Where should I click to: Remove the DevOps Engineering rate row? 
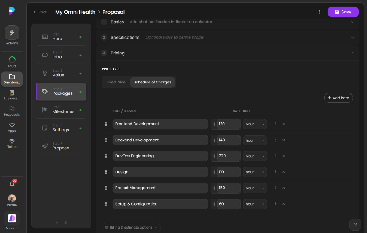click(x=283, y=156)
